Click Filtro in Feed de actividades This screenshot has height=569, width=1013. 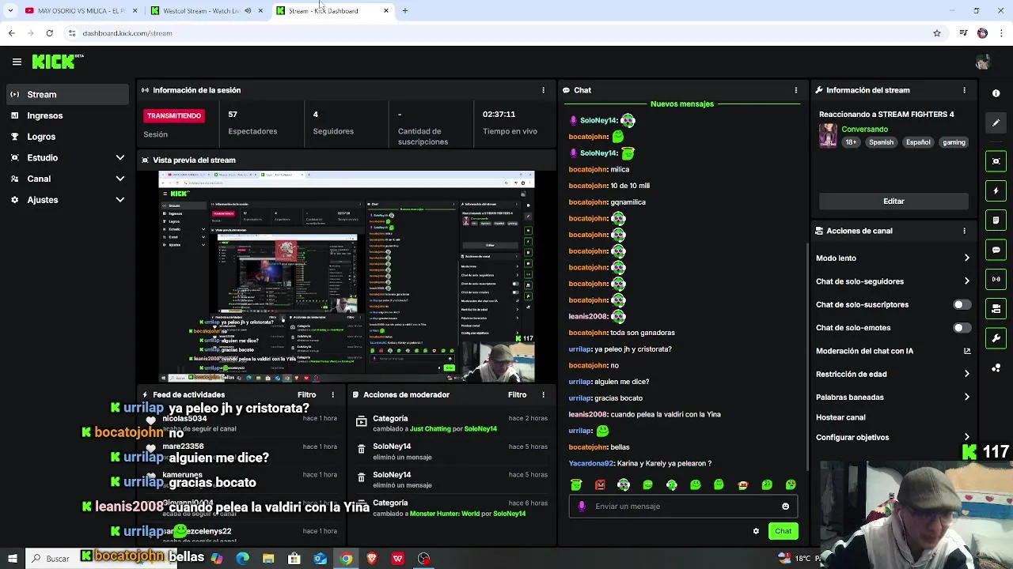pos(306,394)
